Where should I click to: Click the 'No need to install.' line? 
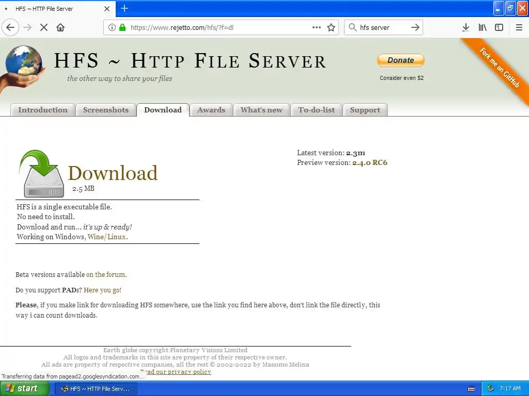pyautogui.click(x=46, y=217)
